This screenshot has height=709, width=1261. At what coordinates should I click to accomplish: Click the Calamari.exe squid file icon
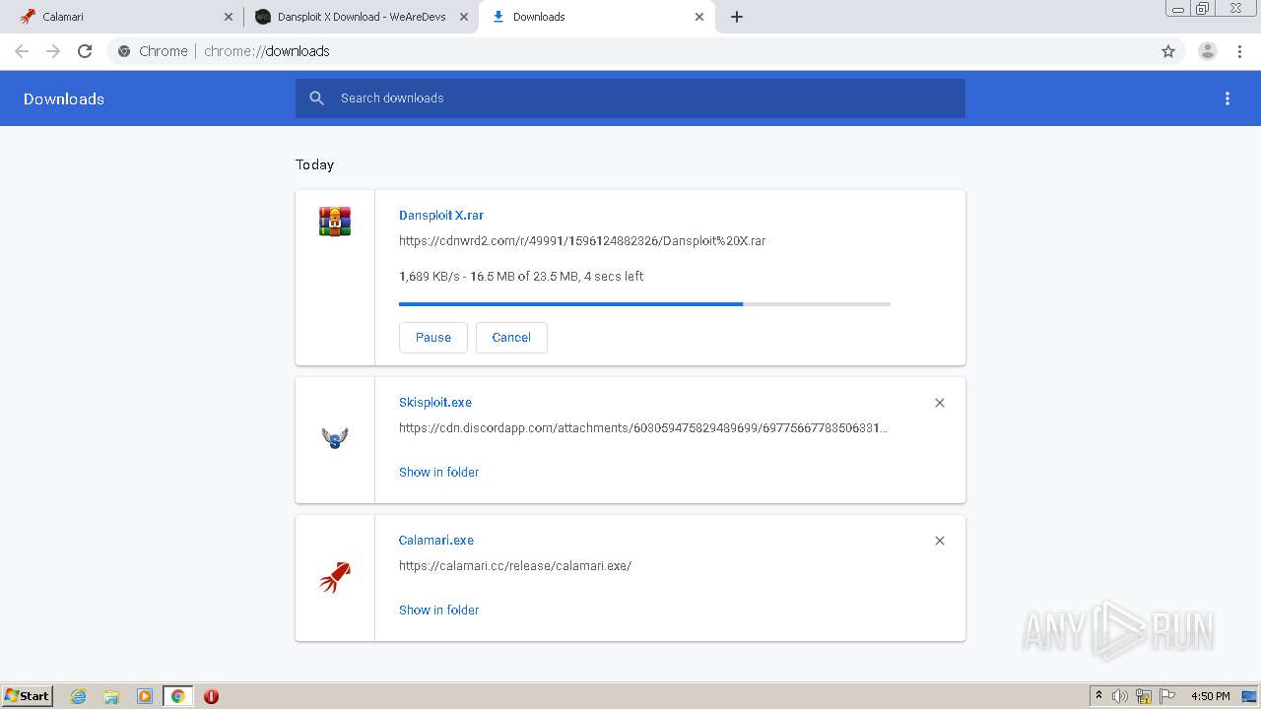pyautogui.click(x=335, y=576)
